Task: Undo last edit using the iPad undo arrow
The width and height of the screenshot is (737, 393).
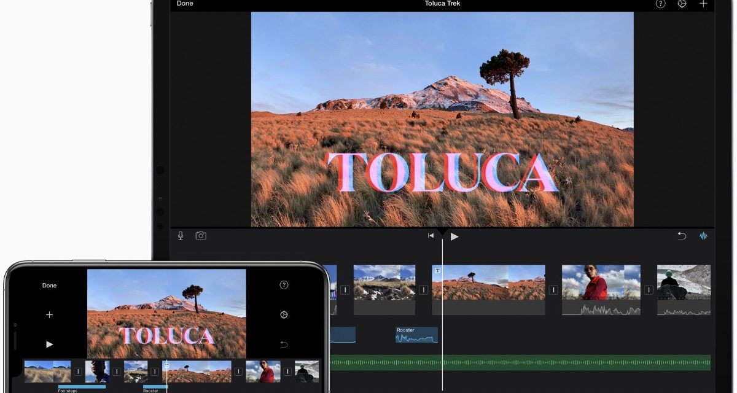Action: coord(682,236)
